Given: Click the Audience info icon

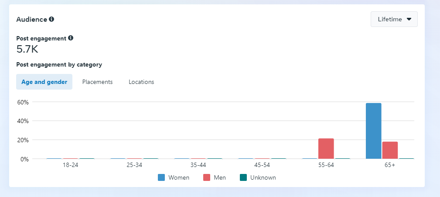Looking at the screenshot, I should click(x=51, y=19).
